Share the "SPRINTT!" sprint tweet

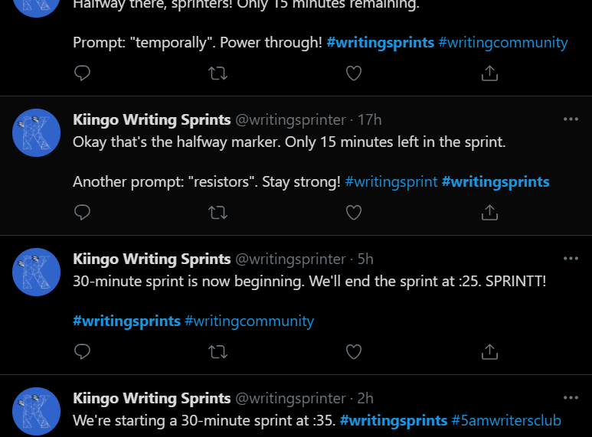click(x=489, y=351)
